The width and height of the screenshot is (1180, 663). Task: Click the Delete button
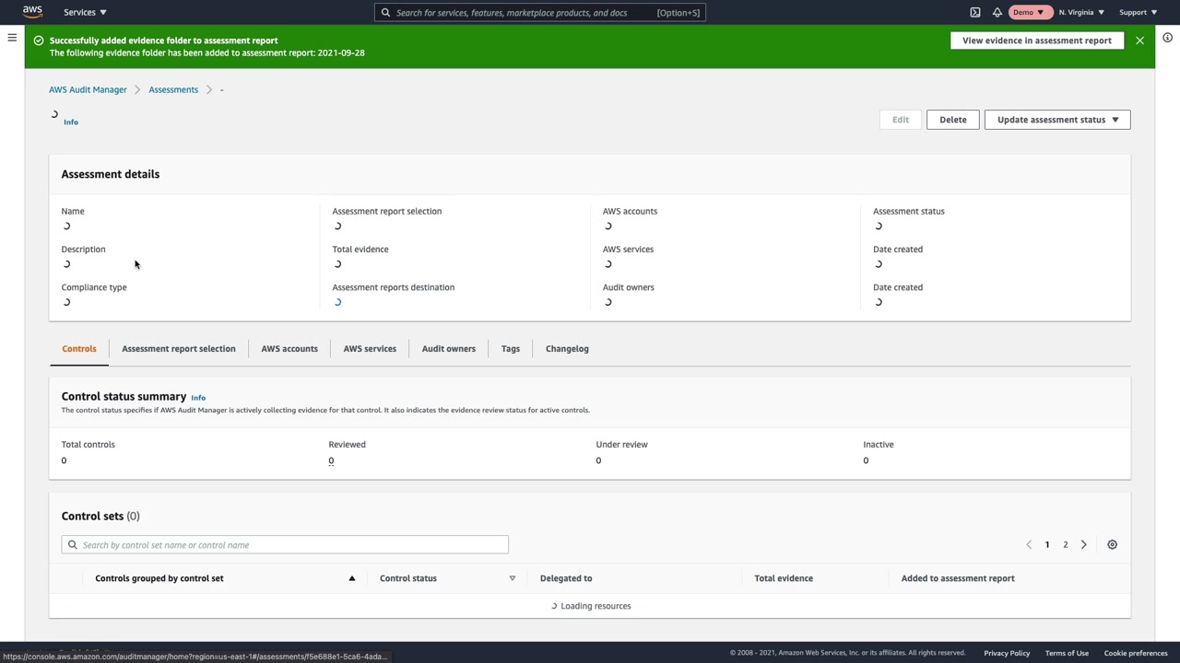tap(953, 120)
